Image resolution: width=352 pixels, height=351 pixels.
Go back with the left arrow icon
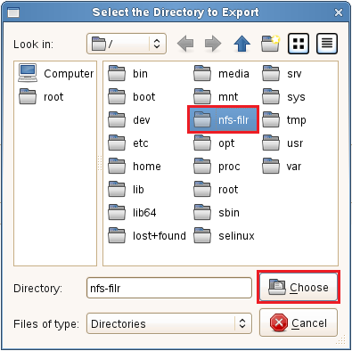point(185,44)
